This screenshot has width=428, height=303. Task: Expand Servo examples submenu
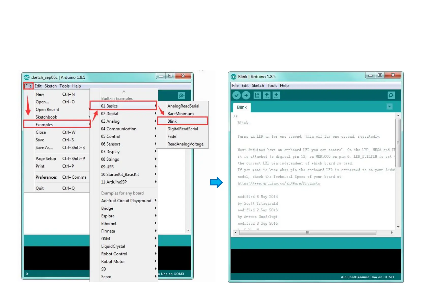point(124,277)
